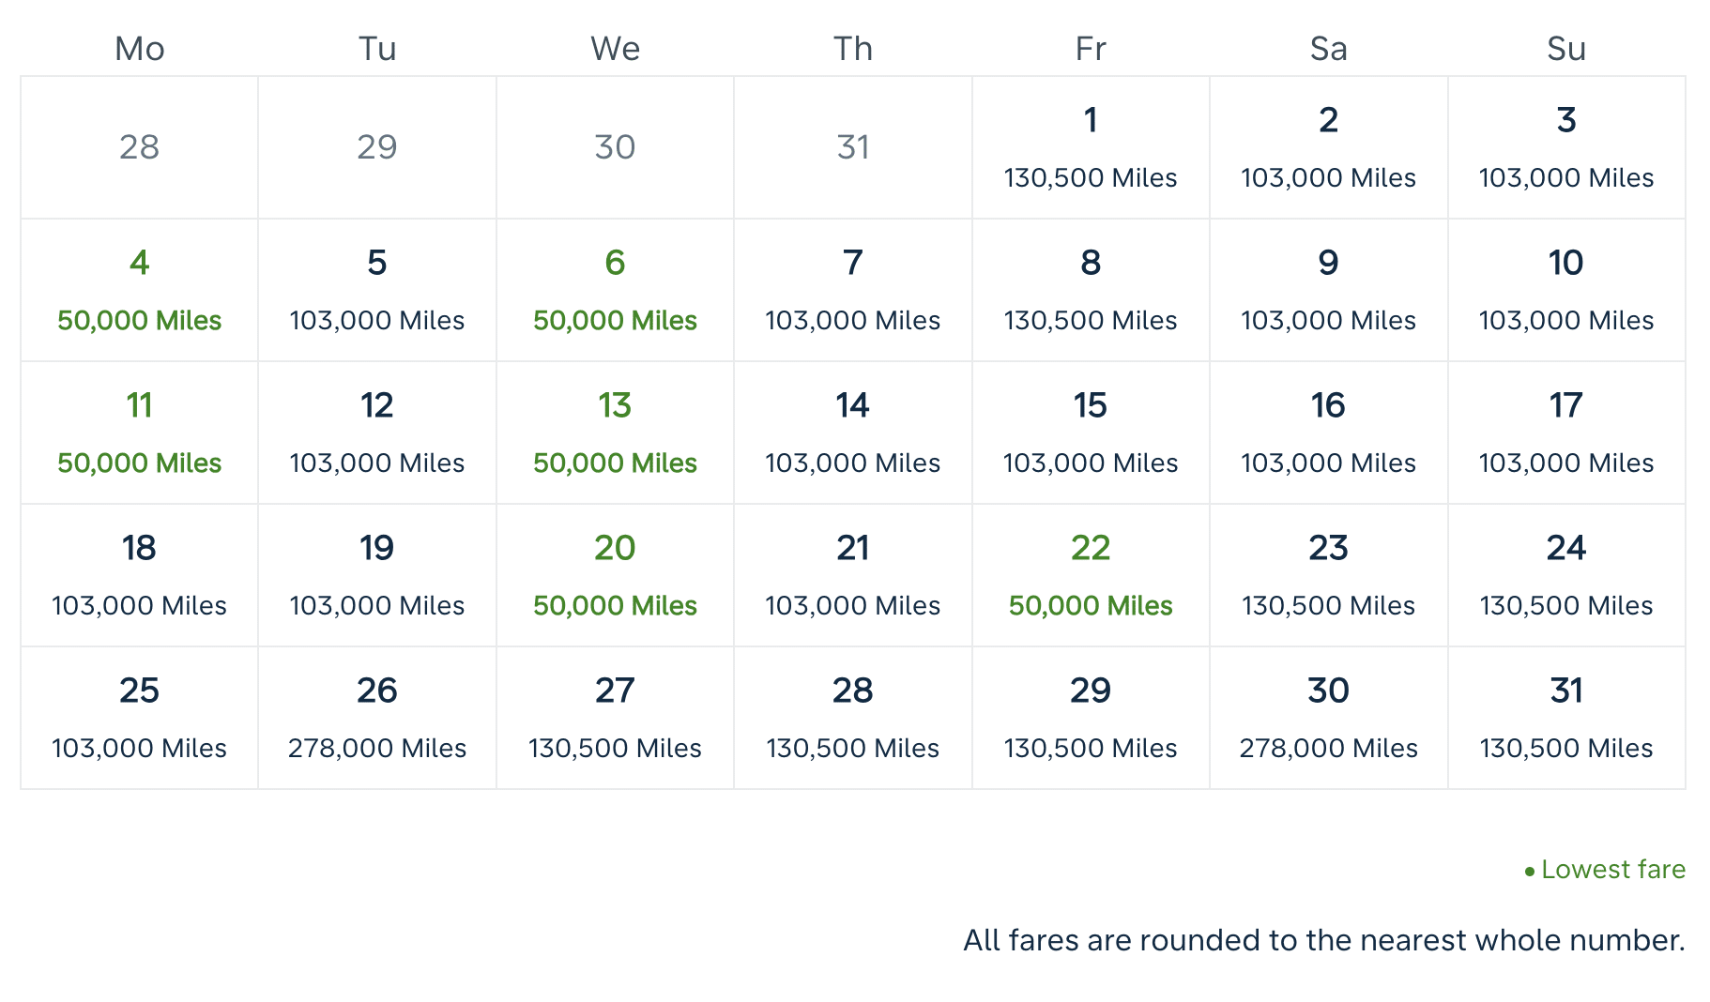Screen dimensions: 1710x1002
Task: Select the 13th lowest fare cell
Action: (615, 433)
